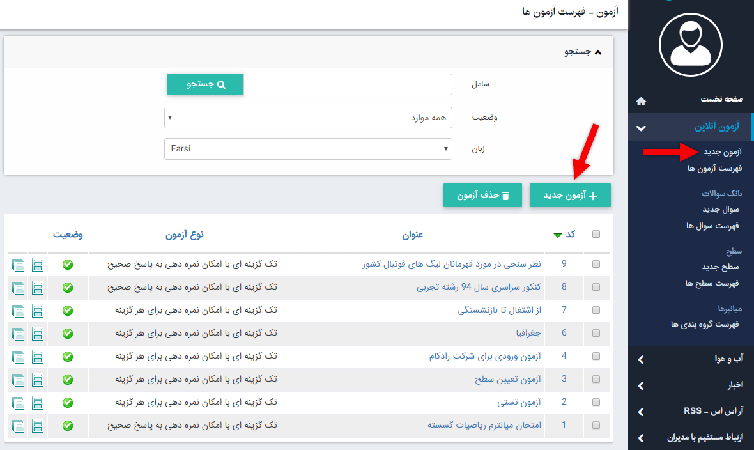Click inside the شامل search text field

[x=348, y=84]
